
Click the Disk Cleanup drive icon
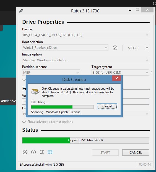coord(35,92)
